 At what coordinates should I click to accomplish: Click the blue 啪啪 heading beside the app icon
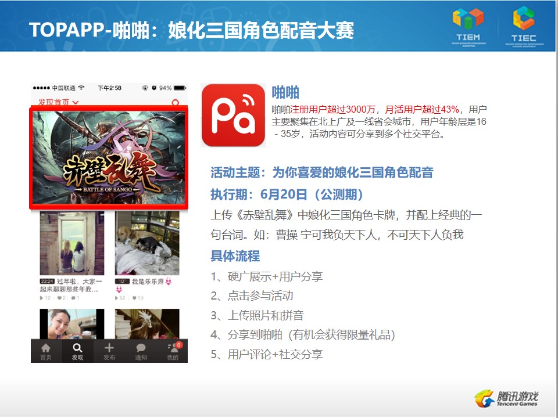click(x=285, y=92)
